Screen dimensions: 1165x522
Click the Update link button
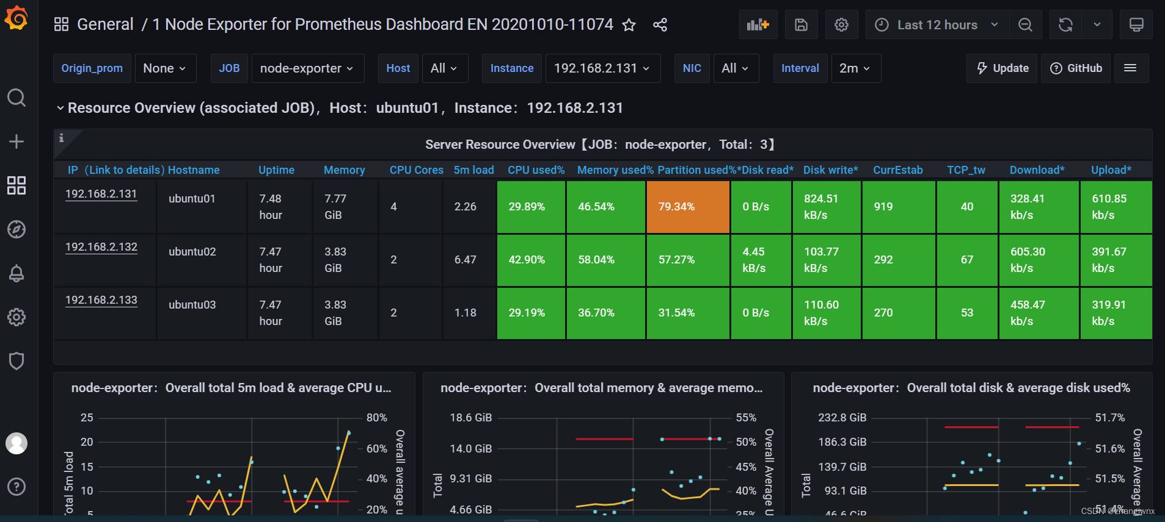1002,68
